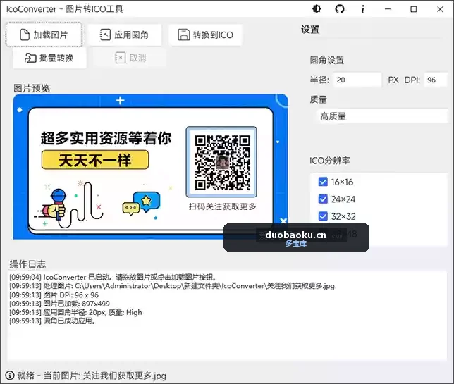Click the image preview thumbnail
The width and height of the screenshot is (454, 384).
(151, 166)
